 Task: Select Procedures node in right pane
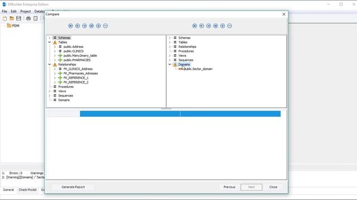pyautogui.click(x=186, y=51)
